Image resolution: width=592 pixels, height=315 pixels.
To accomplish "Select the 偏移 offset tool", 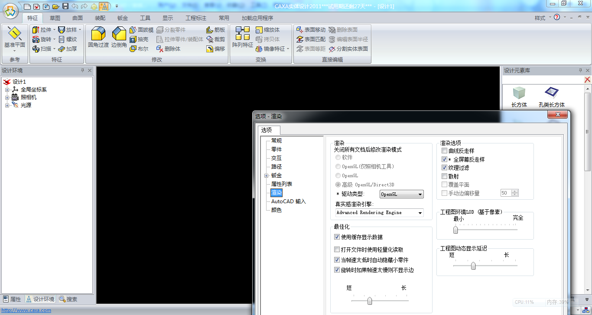I will tap(216, 49).
